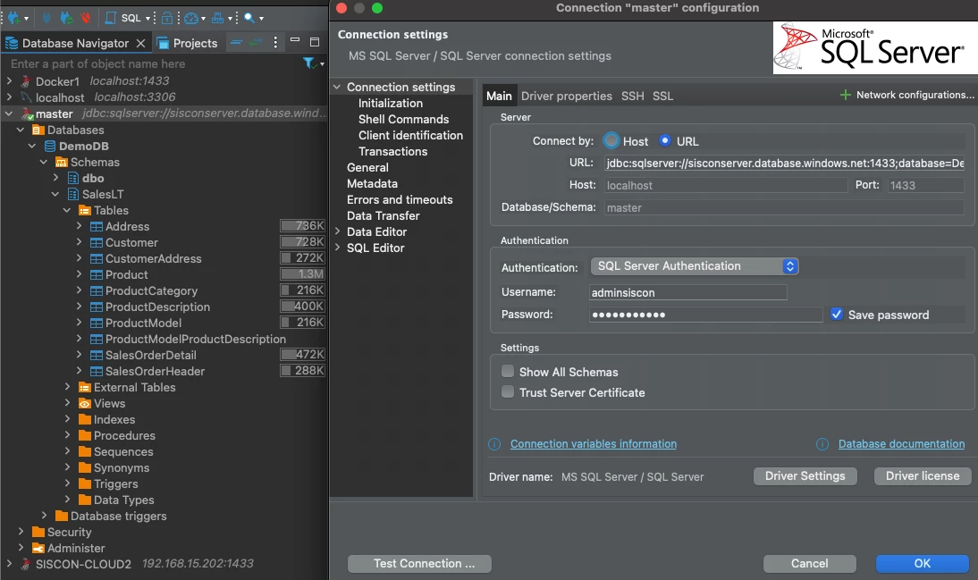Click info icon beside Database documentation
This screenshot has width=978, height=580.
(x=822, y=444)
